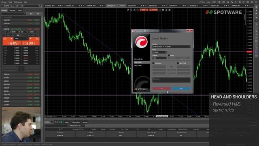Image resolution: width=259 pixels, height=146 pixels.
Task: Select the crosshair tool in right toolbar
Action: click(x=256, y=21)
